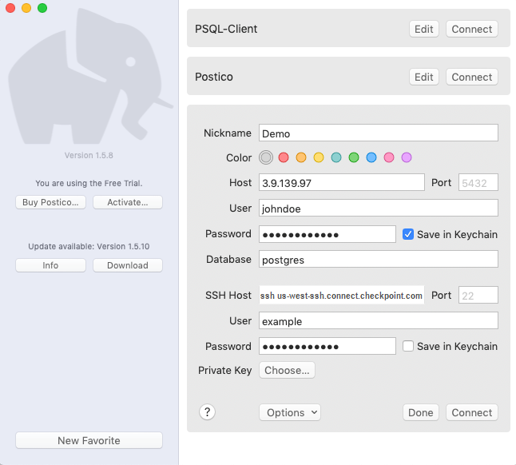Click the Buy Postico button

pyautogui.click(x=50, y=202)
